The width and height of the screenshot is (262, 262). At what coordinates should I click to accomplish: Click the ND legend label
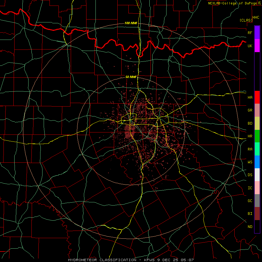[x=250, y=227]
